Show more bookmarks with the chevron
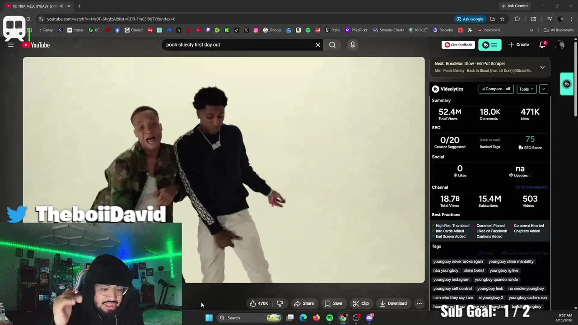This screenshot has width=578, height=325. pos(531,30)
